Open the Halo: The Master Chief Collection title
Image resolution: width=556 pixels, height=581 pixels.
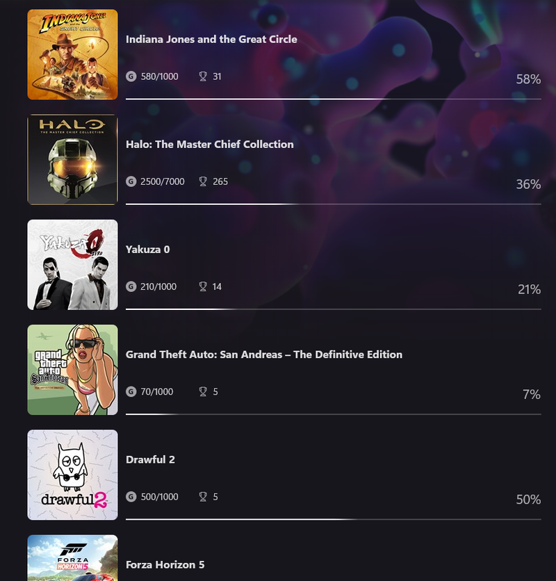pos(210,144)
